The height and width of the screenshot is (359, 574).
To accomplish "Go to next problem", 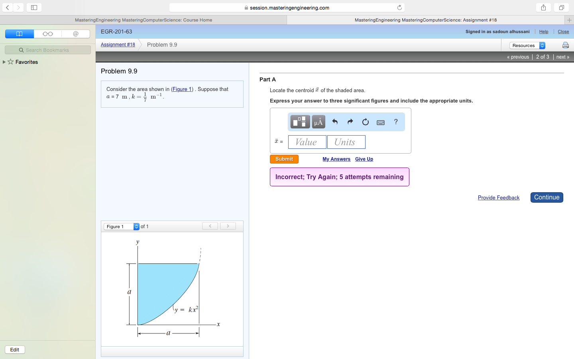I will [x=563, y=57].
